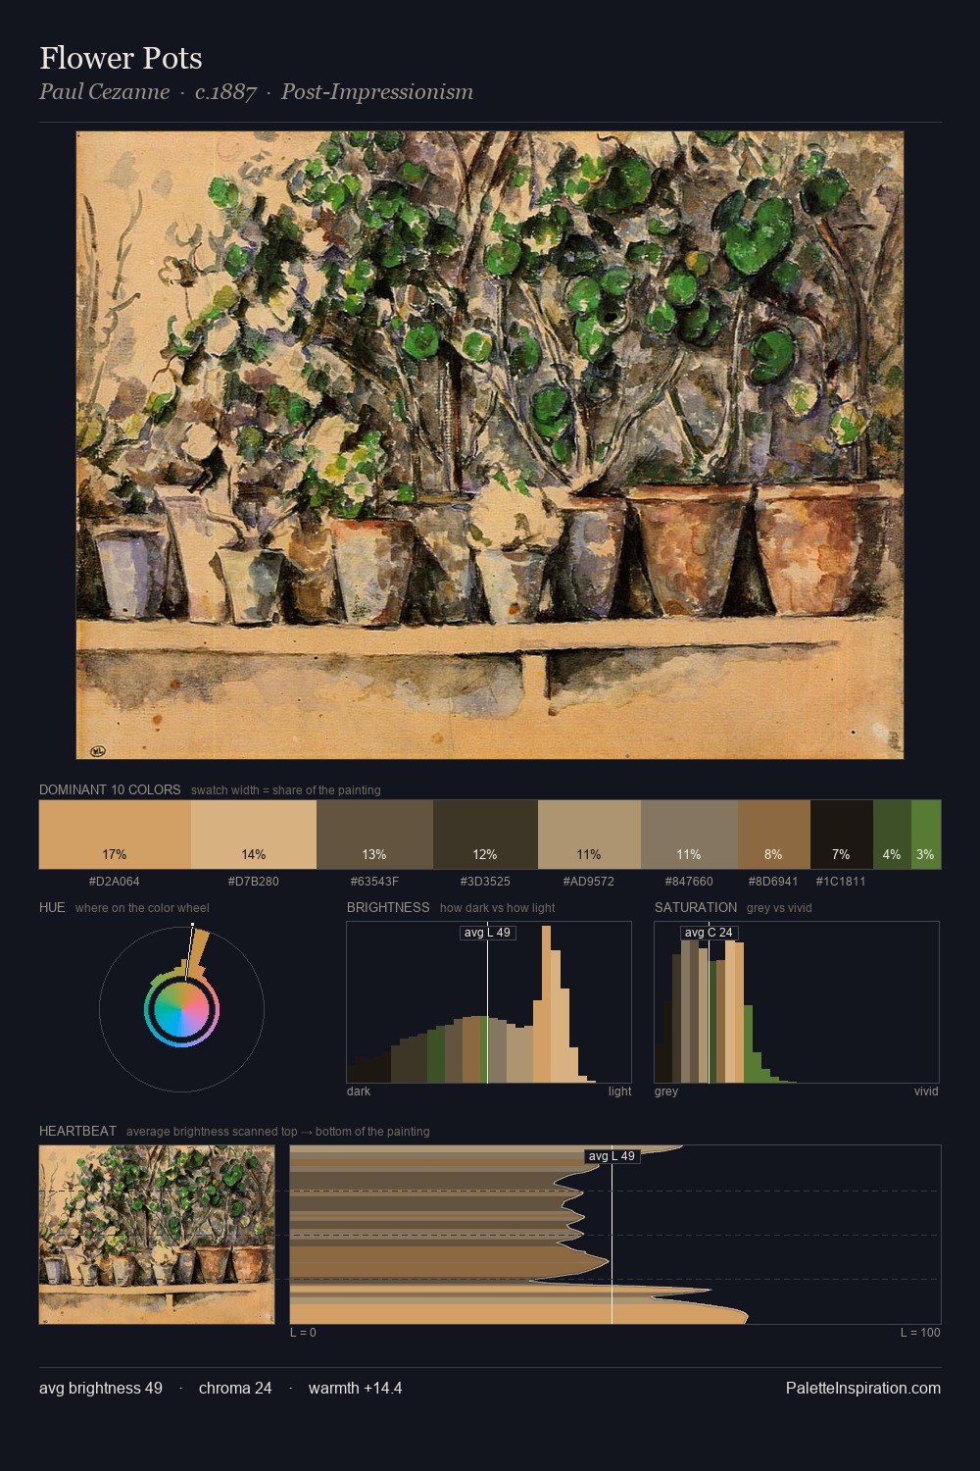Click the 'BRIGHTNESS' section heading
This screenshot has width=980, height=1471.
tap(388, 907)
